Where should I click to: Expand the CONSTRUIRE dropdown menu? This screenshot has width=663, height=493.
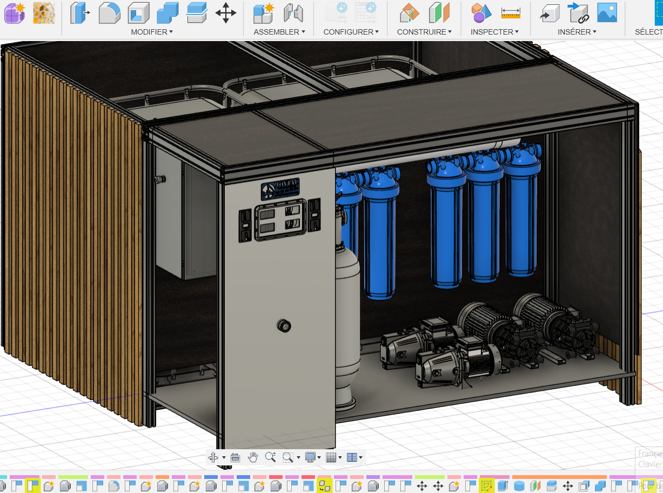425,32
